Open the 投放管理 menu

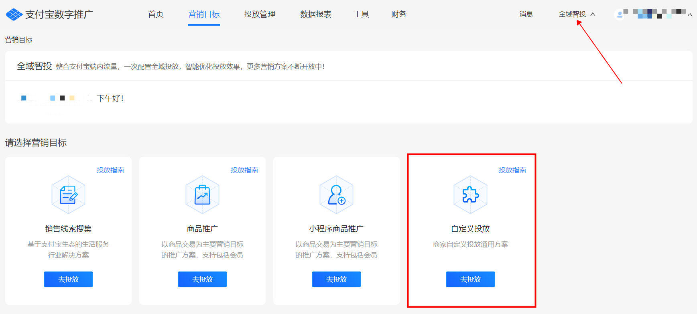[260, 14]
